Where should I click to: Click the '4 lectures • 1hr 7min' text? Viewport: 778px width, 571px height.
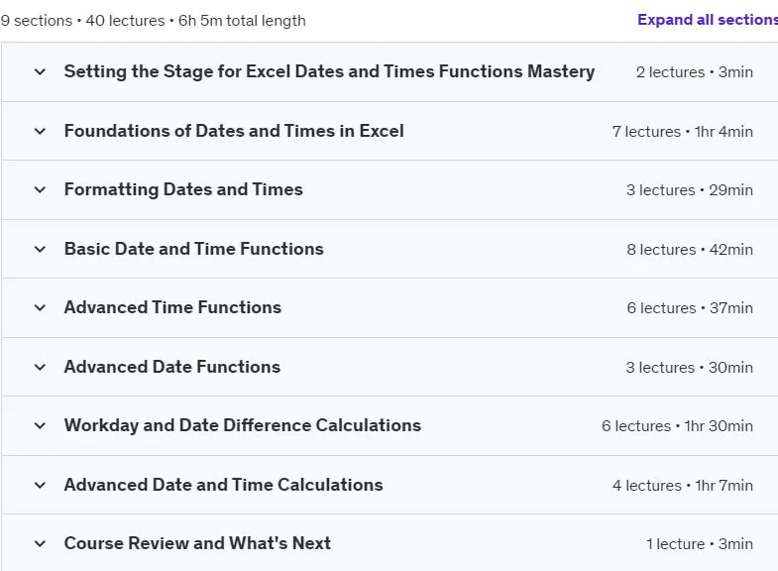[x=683, y=486]
